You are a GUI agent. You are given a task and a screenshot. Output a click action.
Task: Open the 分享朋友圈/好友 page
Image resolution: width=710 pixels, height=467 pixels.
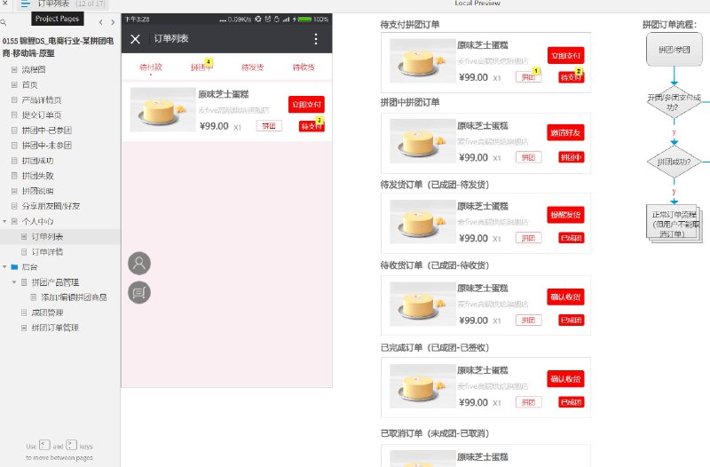(x=51, y=206)
